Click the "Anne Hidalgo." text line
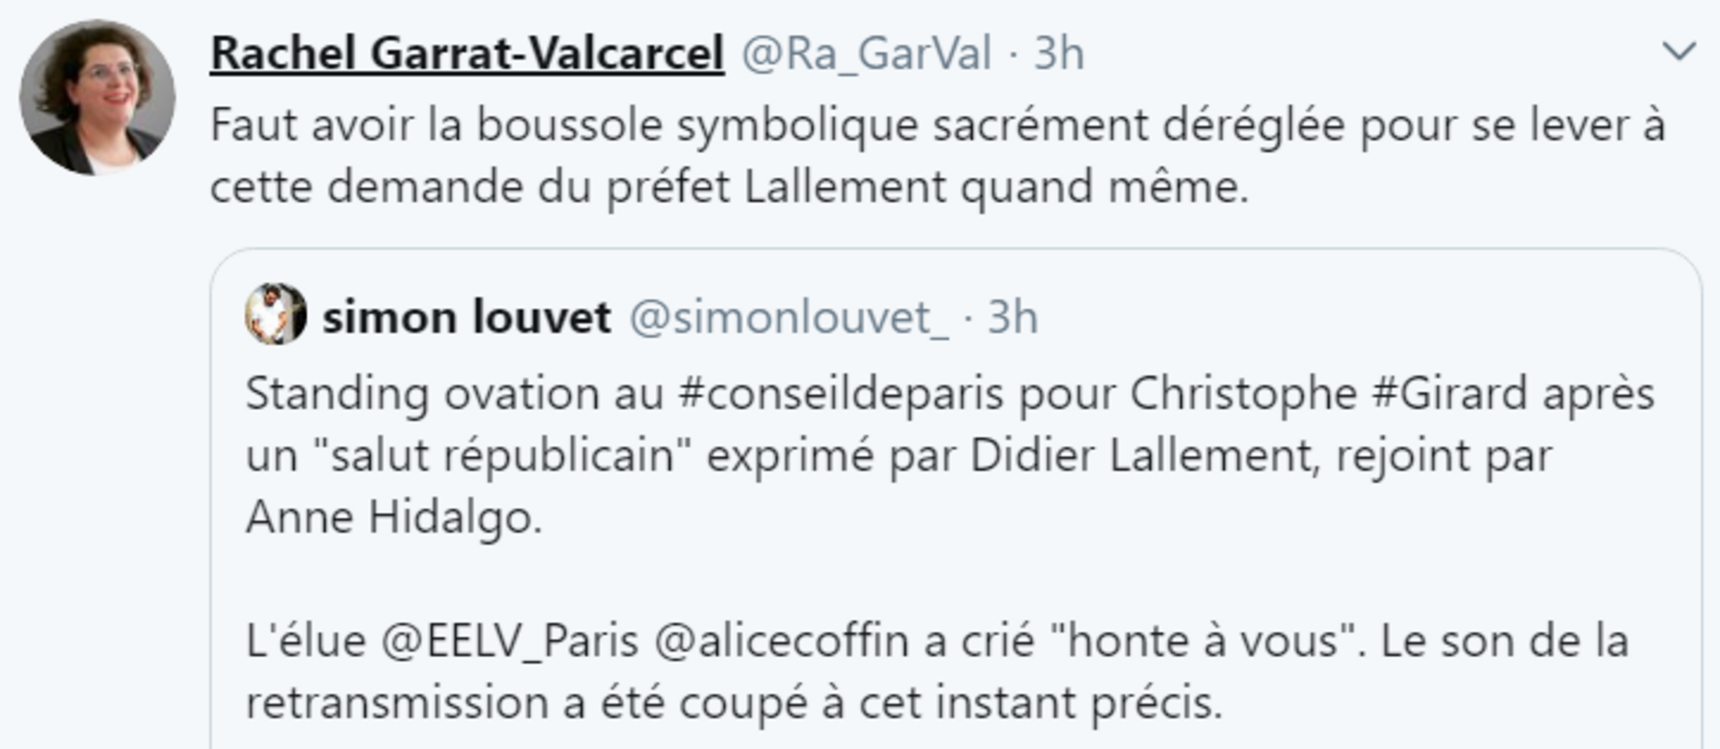 click(393, 517)
